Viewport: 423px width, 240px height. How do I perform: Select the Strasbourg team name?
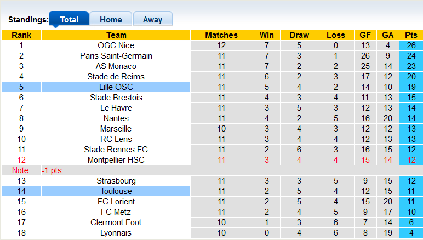point(116,181)
